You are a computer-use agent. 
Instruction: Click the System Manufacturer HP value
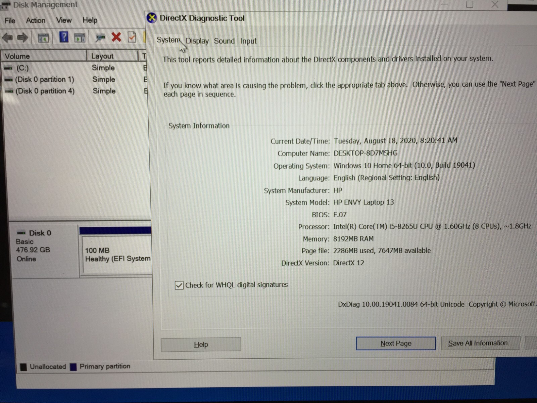(338, 190)
